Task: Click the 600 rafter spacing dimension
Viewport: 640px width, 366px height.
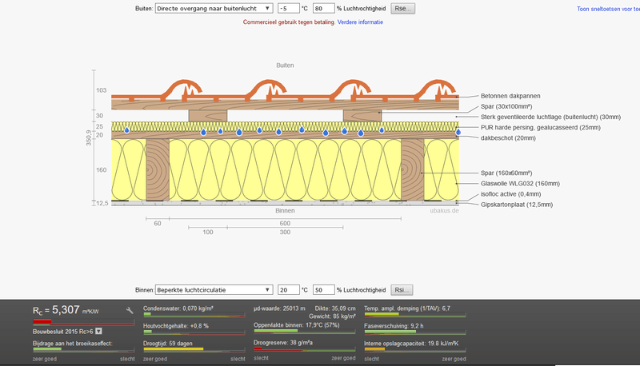Action: (285, 223)
